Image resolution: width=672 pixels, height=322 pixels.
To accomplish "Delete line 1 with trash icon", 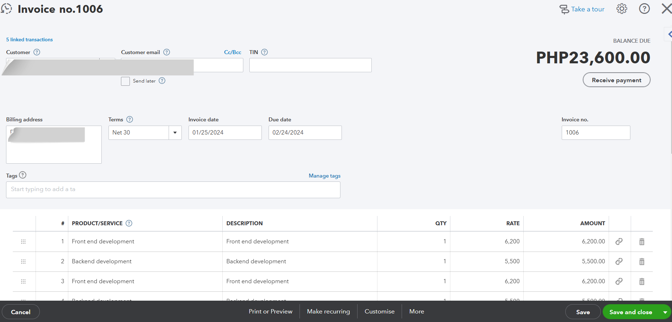I will click(642, 242).
